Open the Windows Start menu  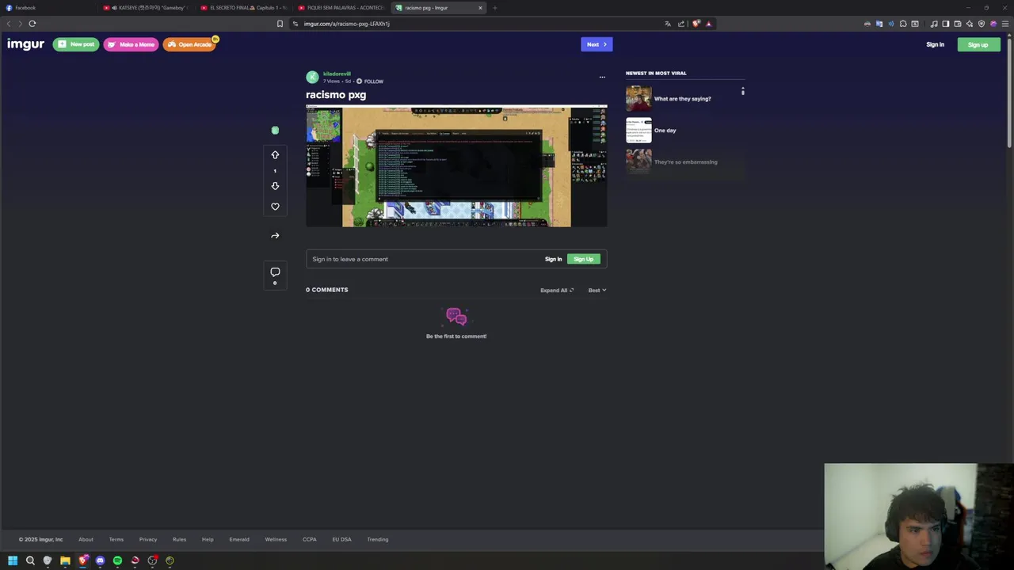pyautogui.click(x=13, y=560)
